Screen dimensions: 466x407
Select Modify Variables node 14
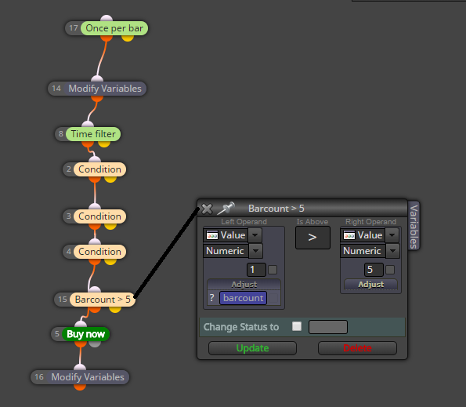click(x=105, y=89)
